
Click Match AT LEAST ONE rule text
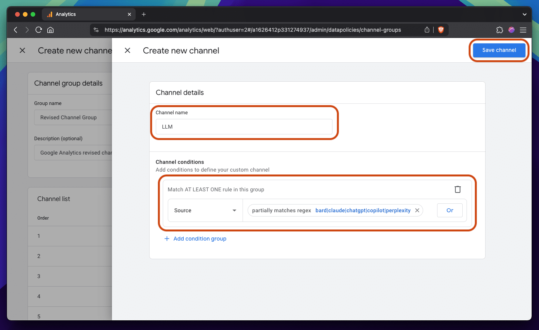tap(216, 189)
